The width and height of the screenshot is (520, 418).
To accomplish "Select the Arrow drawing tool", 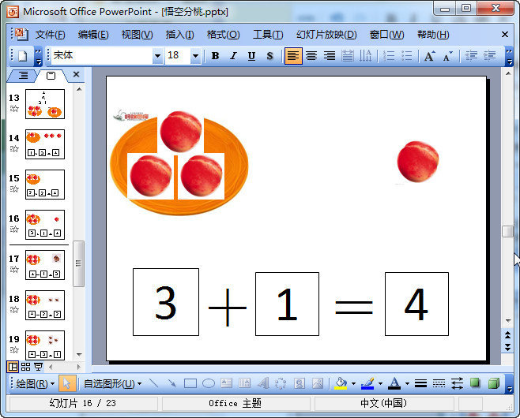I will pyautogui.click(x=171, y=383).
